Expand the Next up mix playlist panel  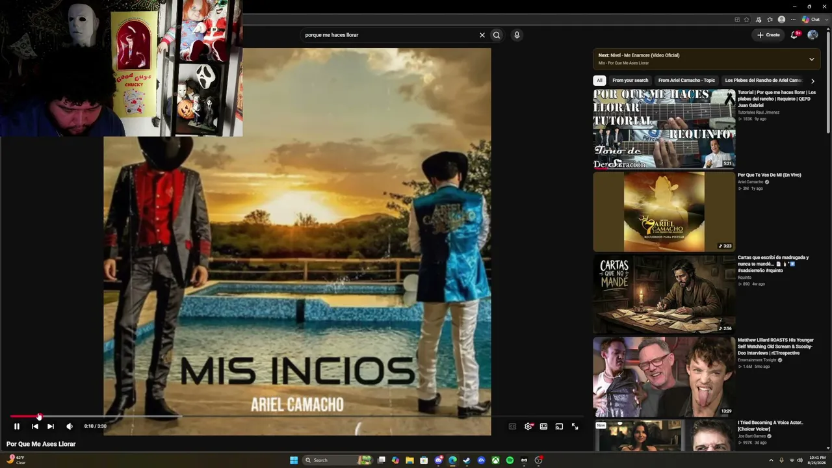811,59
